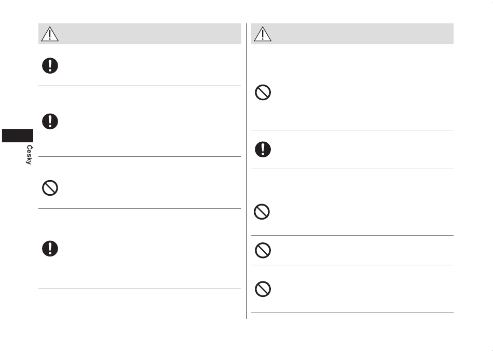
Task: Select the bottom prohibition icon in right column
Action: 263,289
